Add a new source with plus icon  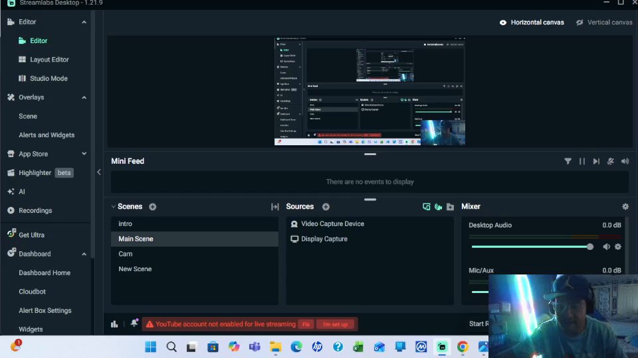coord(326,207)
